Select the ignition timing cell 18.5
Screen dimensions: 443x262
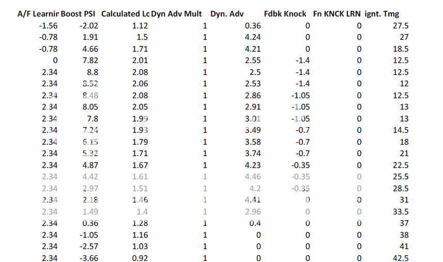401,49
